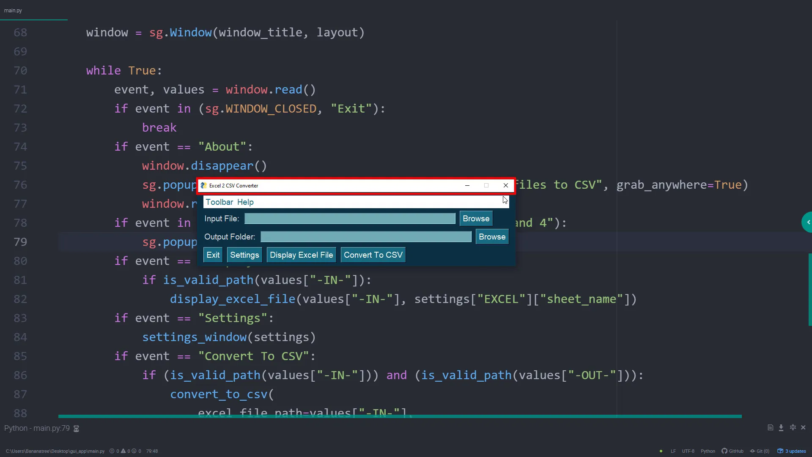This screenshot has height=457, width=812.
Task: Change the UTF-8 encoding selector
Action: tap(688, 451)
